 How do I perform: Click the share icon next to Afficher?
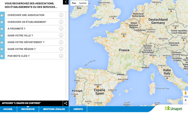tap(66, 103)
